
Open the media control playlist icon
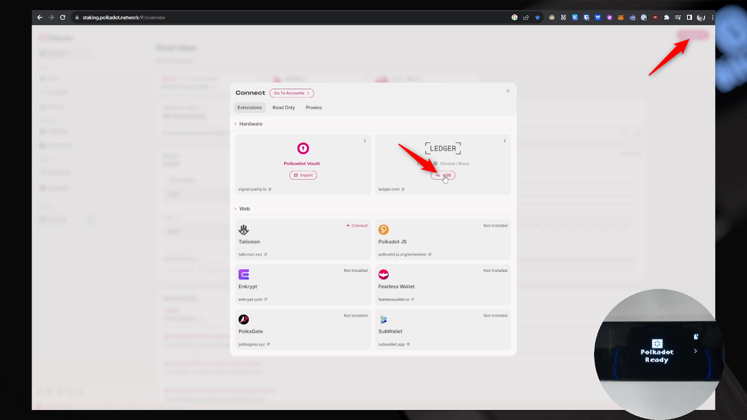(x=678, y=17)
